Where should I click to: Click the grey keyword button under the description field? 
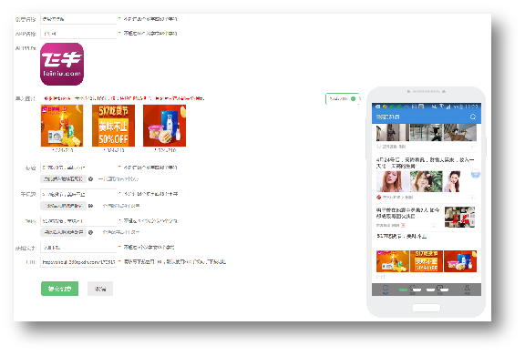point(63,232)
